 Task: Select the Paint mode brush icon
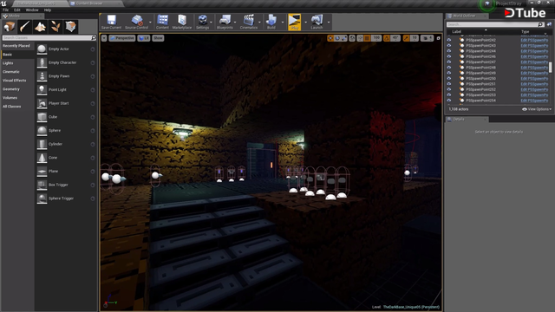pos(25,27)
